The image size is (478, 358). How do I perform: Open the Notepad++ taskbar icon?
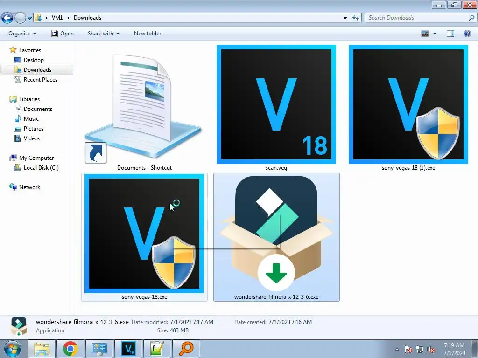click(157, 349)
